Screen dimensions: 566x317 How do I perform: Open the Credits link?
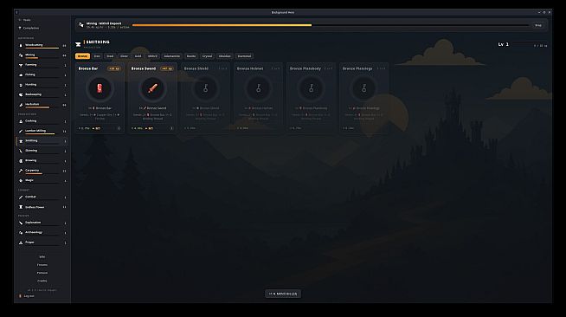coord(42,281)
